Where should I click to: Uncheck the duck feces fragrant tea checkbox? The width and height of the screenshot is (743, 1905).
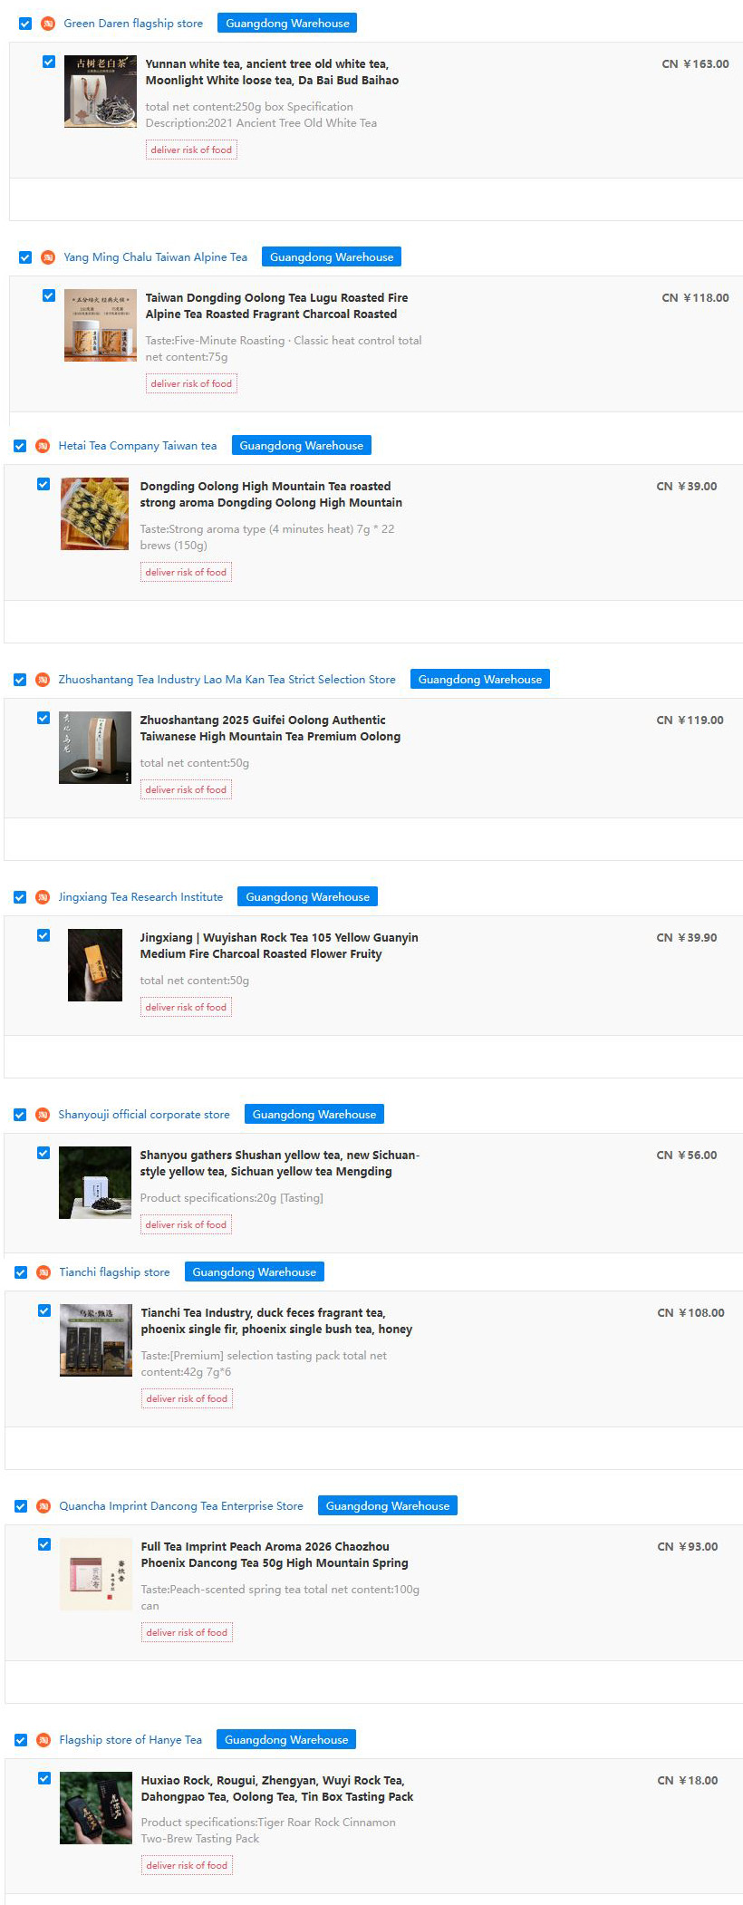pos(44,1311)
